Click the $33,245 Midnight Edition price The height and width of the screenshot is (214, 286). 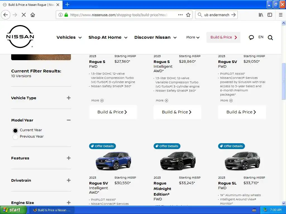point(187,183)
